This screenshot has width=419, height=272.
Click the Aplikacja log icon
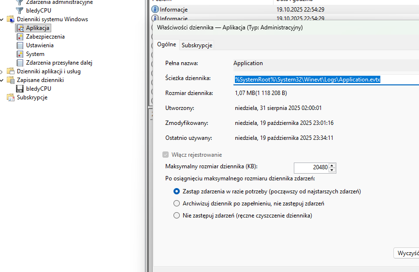(x=20, y=28)
